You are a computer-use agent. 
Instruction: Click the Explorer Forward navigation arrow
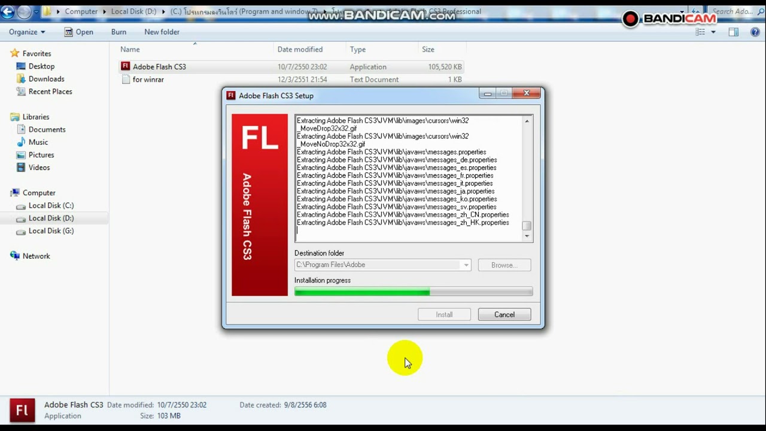point(24,11)
